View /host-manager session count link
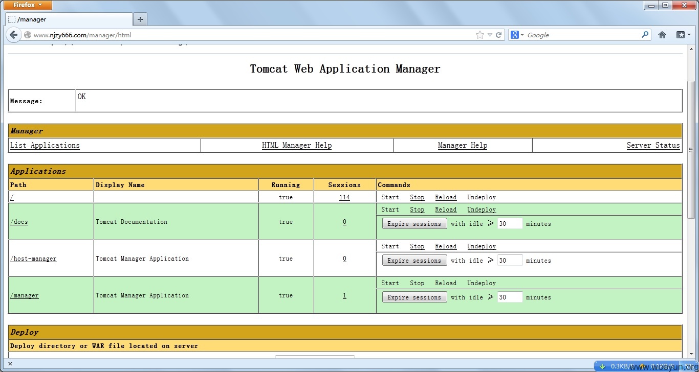699x372 pixels. pyautogui.click(x=344, y=259)
